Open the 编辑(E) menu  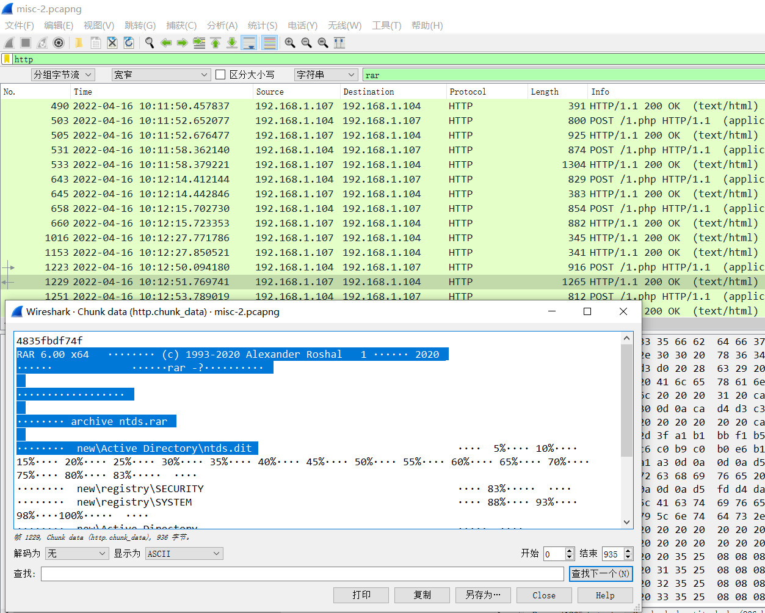(59, 25)
